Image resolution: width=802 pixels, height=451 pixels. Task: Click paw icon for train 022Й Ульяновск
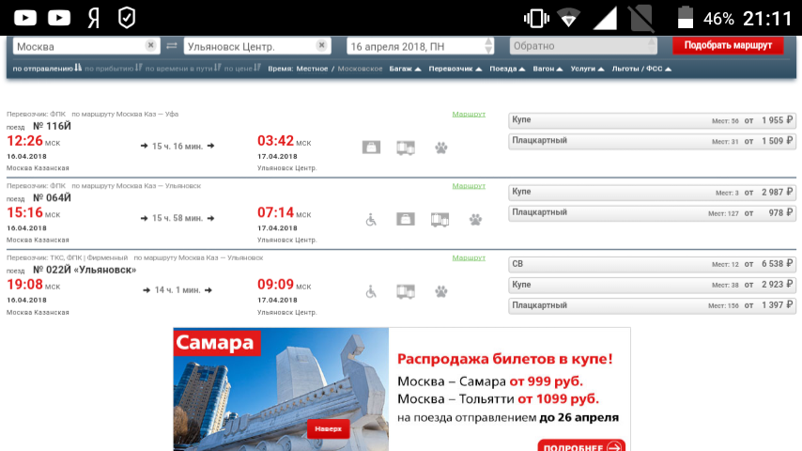pos(440,292)
